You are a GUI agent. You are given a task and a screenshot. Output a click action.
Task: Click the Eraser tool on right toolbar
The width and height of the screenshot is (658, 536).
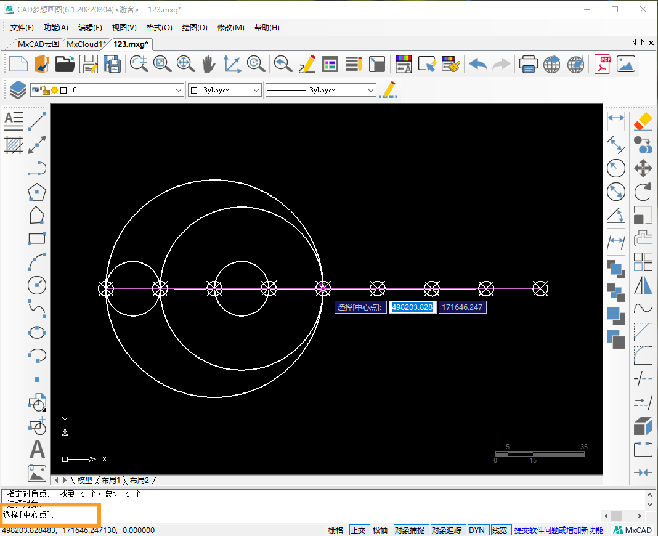click(x=643, y=121)
